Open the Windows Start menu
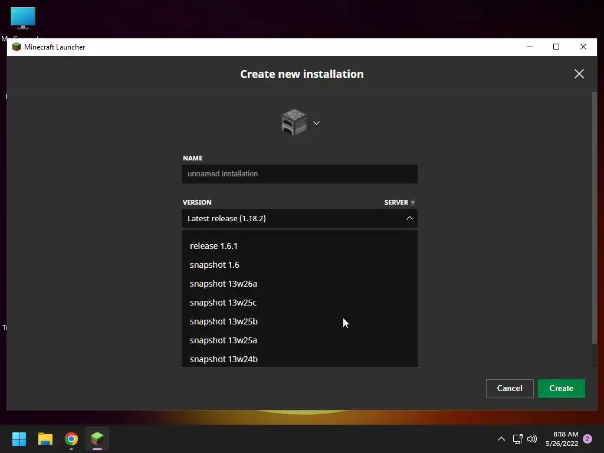This screenshot has width=604, height=453. 19,439
